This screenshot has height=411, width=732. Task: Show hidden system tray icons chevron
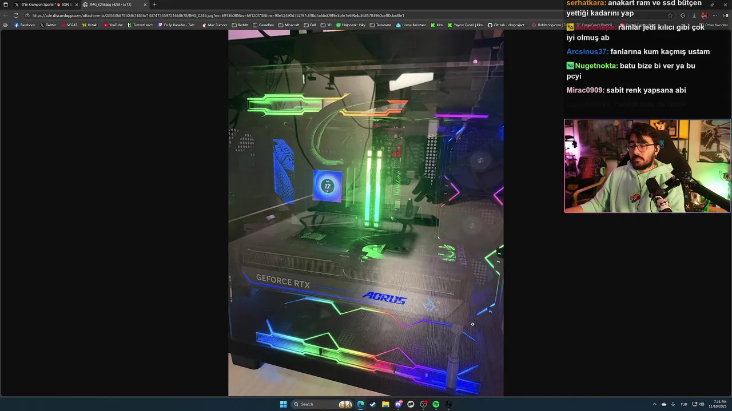[655, 404]
